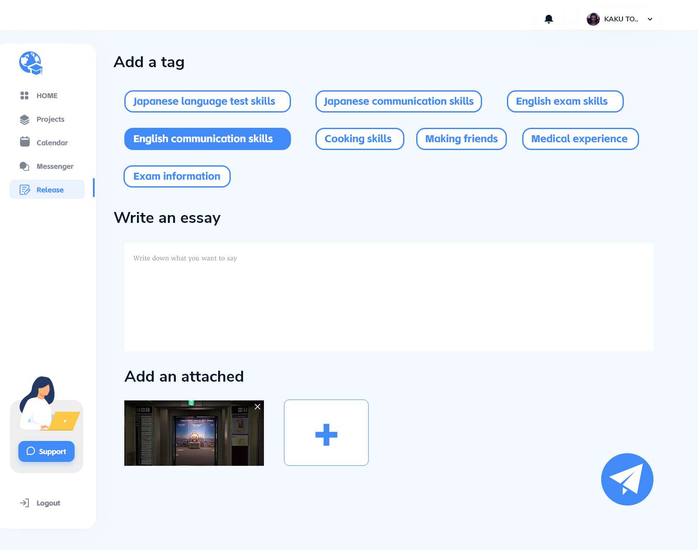Go to Projects in the sidebar

pos(50,119)
